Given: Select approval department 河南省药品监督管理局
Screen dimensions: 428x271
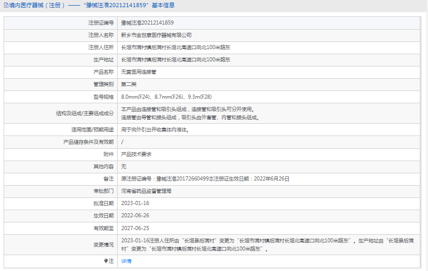Looking at the screenshot, I should pos(146,191).
